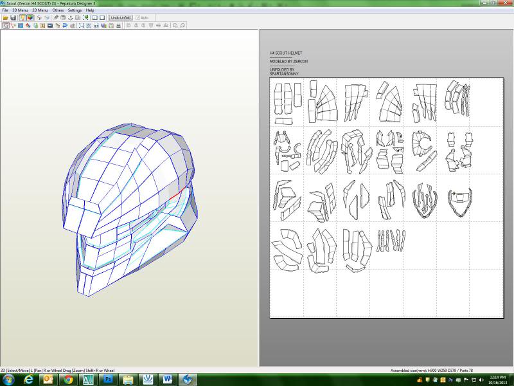Open the 2D Menu
The height and width of the screenshot is (386, 514).
coord(40,10)
